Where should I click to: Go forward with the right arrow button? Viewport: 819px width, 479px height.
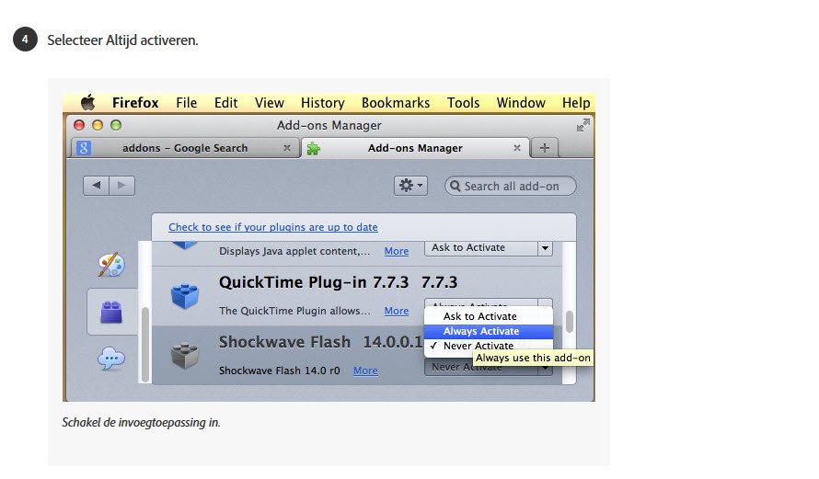point(121,185)
